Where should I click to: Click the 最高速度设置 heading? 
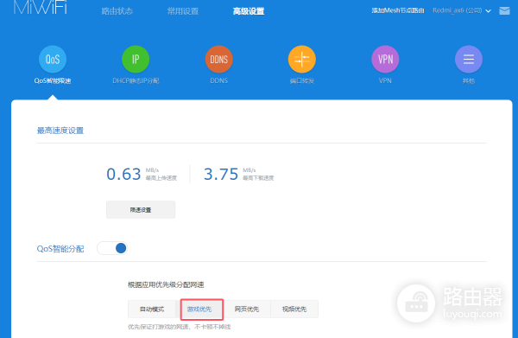[x=60, y=131]
